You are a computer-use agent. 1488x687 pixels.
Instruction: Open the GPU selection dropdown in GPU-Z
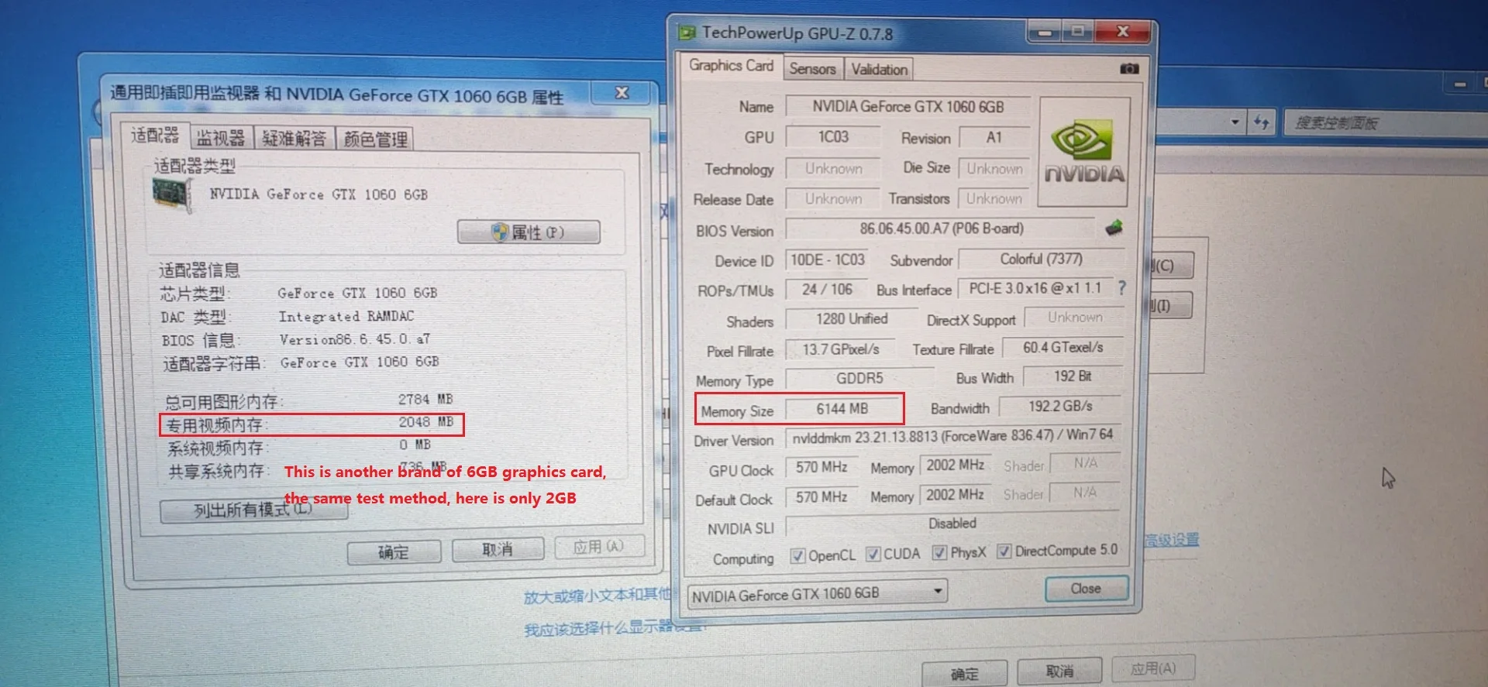tap(818, 594)
